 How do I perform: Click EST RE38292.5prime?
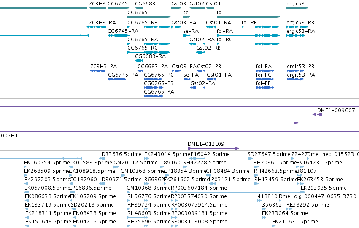point(308,205)
